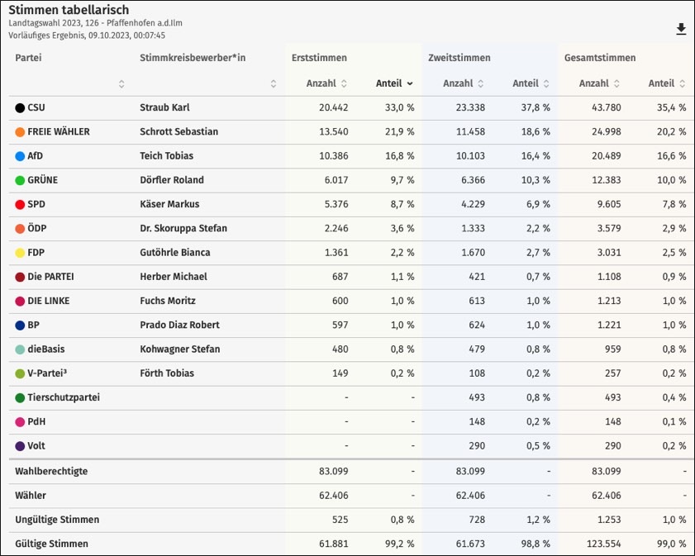Select the Tierschutzpartei row label

tap(63, 397)
